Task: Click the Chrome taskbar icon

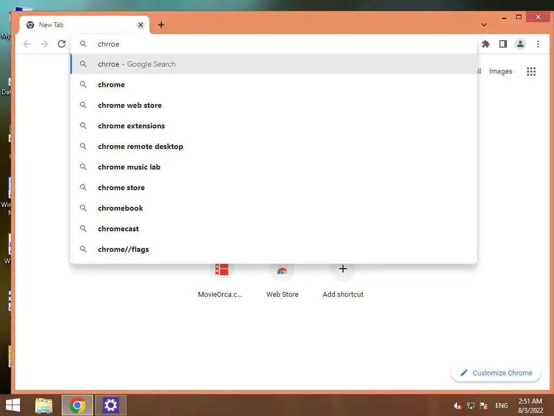Action: click(x=77, y=405)
